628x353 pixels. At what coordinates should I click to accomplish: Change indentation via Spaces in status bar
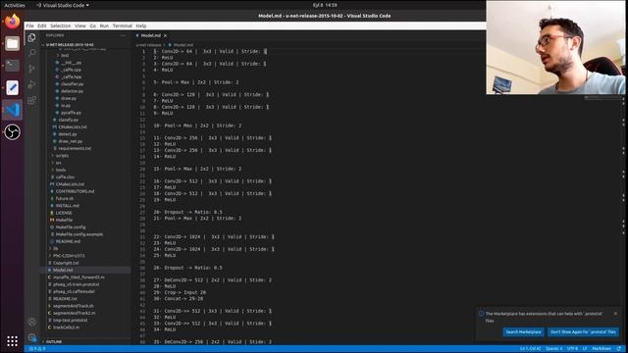(x=554, y=349)
